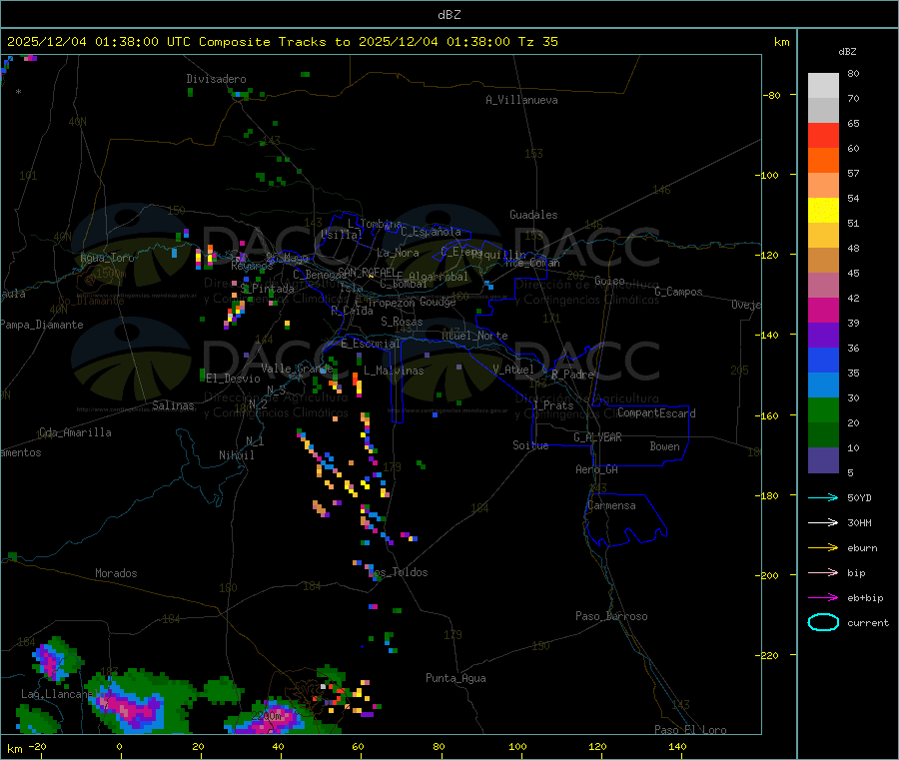Click the Bowen map label
This screenshot has height=760, width=899.
point(664,446)
